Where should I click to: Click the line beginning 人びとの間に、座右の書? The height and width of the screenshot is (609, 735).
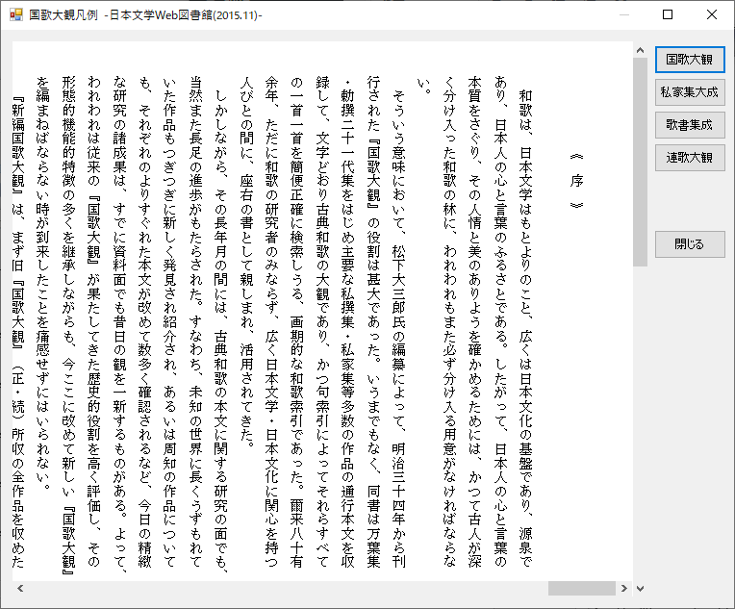point(246,261)
